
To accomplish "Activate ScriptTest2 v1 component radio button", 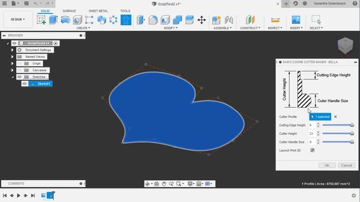I will pos(56,43).
